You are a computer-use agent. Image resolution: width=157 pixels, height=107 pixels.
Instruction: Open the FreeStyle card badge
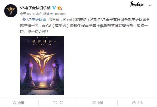click(137, 4)
